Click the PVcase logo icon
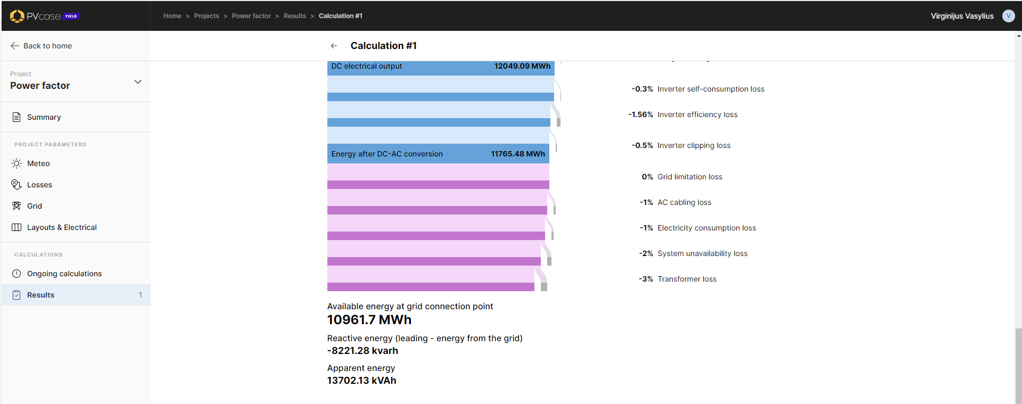1022x404 pixels. [x=17, y=16]
